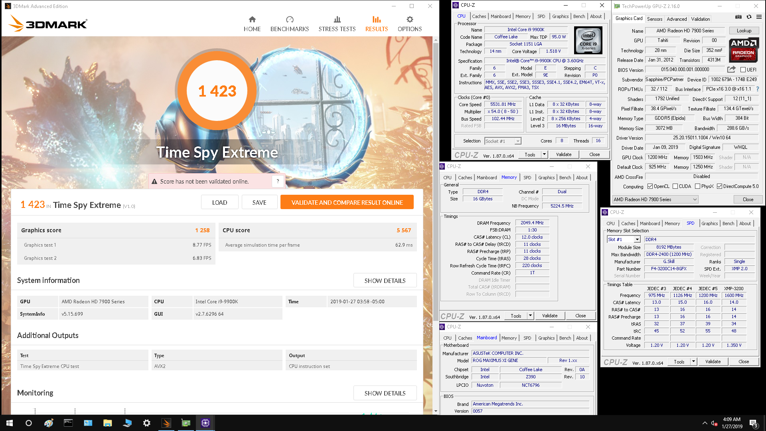Select Bench tab in the CPU-Z Memory window

pyautogui.click(x=565, y=178)
